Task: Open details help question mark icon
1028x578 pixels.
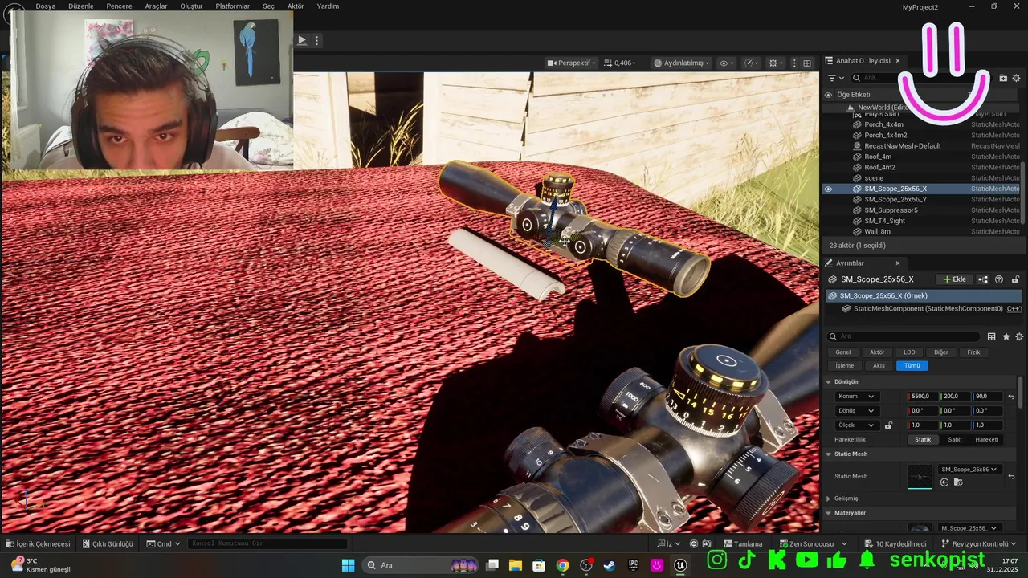Action: pyautogui.click(x=999, y=279)
